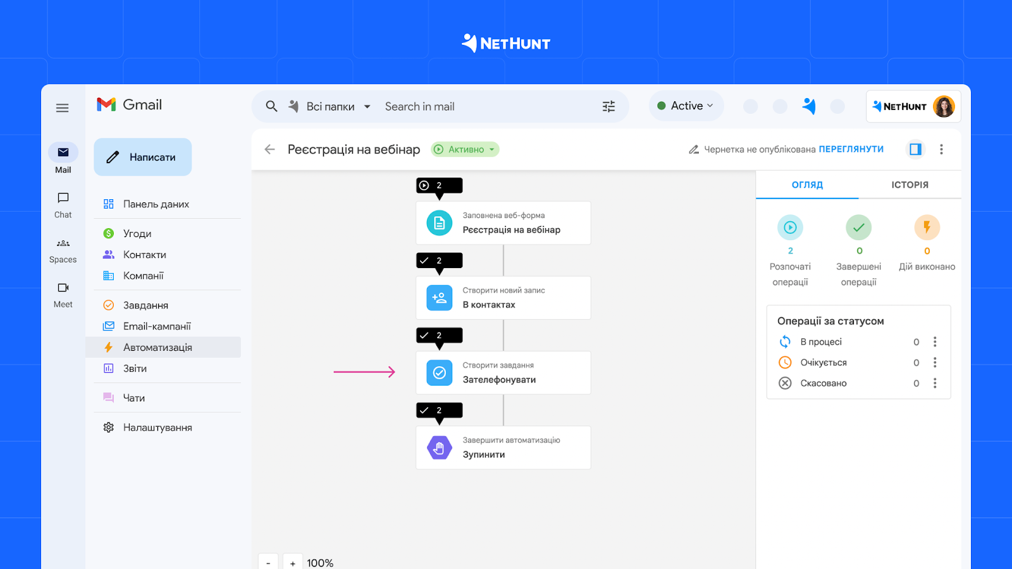The image size is (1012, 569).
Task: Click the counter badge above Зупинити step
Action: tap(440, 410)
